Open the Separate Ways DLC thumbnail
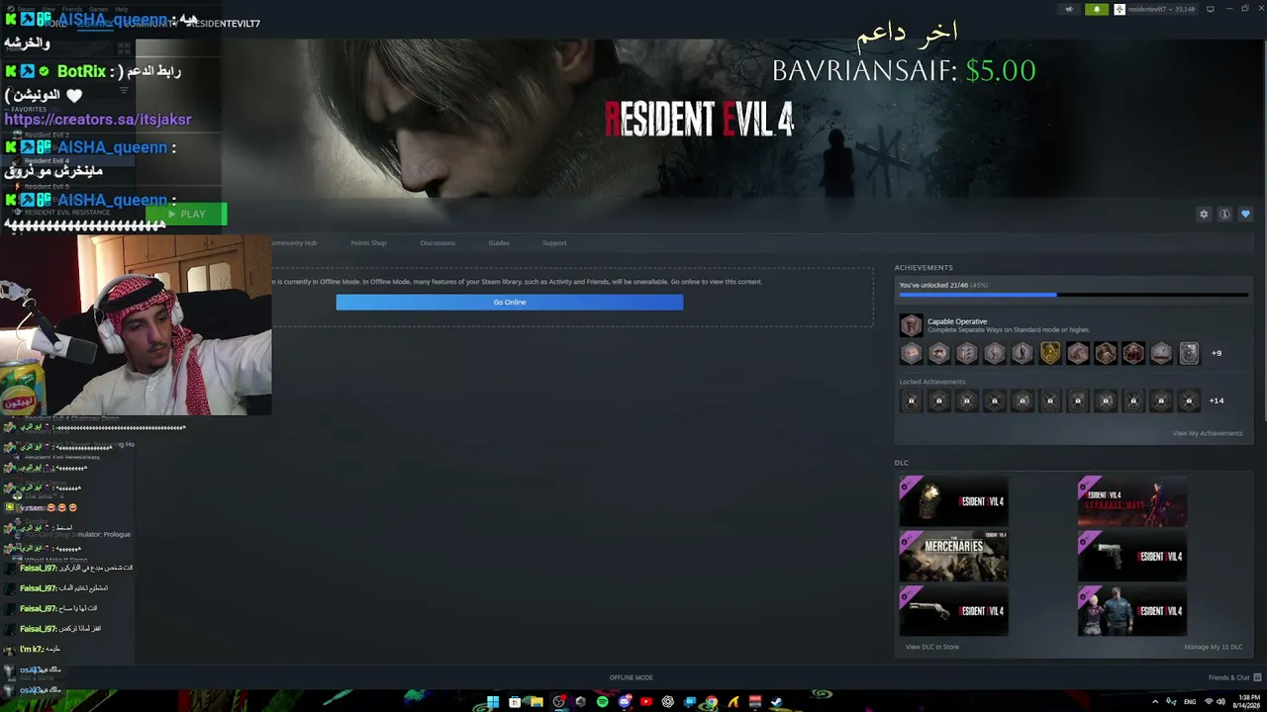This screenshot has width=1267, height=712. point(1131,501)
